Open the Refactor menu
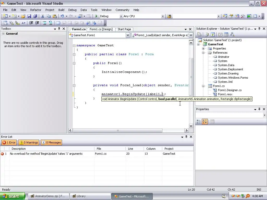The width and height of the screenshot is (267, 200). click(35, 10)
